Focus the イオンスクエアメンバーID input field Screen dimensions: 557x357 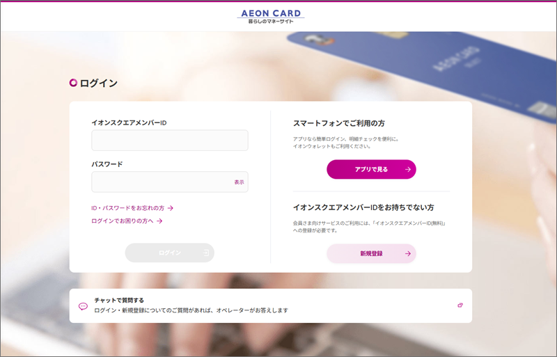point(170,141)
